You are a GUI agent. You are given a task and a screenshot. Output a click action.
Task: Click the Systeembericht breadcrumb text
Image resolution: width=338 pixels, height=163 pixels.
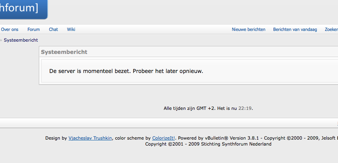(21, 40)
